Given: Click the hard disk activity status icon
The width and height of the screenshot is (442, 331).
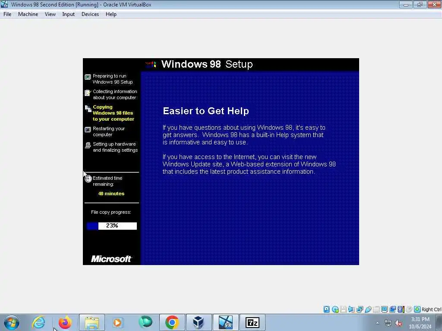Looking at the screenshot, I should click(x=326, y=309).
